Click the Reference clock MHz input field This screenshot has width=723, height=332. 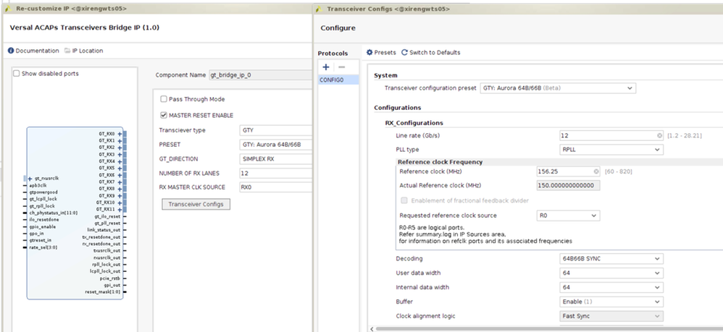click(x=568, y=171)
